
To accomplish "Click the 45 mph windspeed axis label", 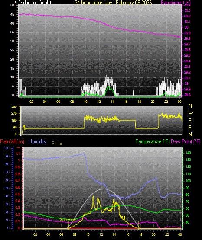I will tap(12, 15).
